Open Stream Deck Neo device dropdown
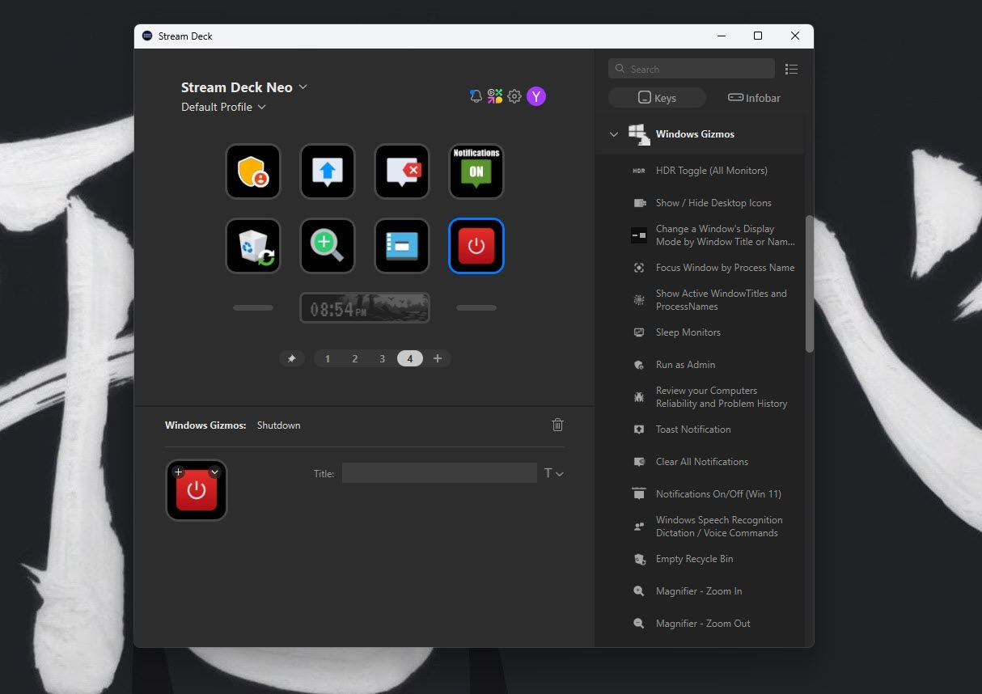The height and width of the screenshot is (694, 982). tap(244, 87)
